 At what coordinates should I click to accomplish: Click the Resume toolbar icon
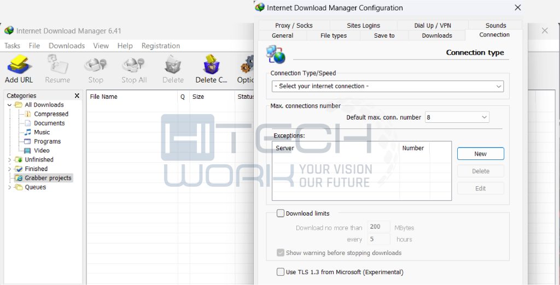(57, 64)
